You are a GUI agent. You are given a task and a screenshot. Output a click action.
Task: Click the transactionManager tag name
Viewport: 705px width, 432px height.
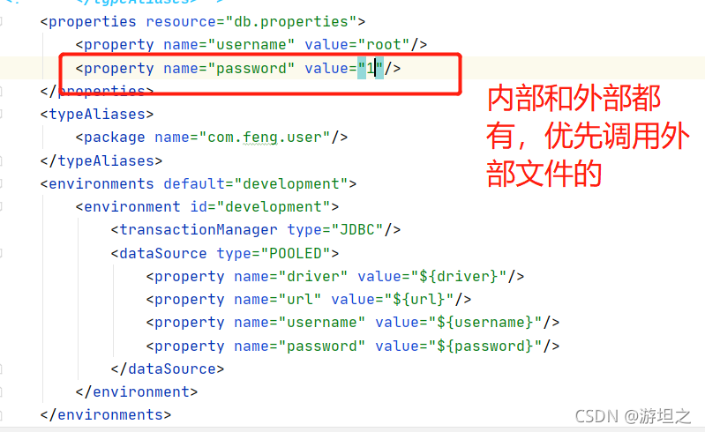199,230
